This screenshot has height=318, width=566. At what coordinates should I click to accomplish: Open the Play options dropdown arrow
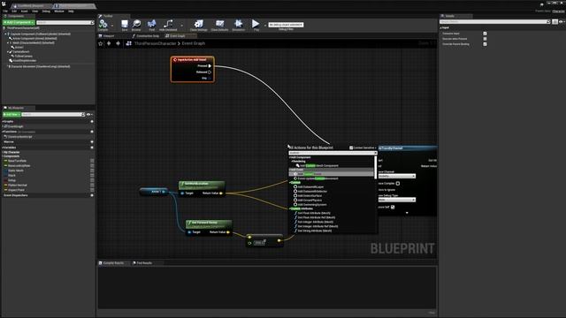coord(265,26)
